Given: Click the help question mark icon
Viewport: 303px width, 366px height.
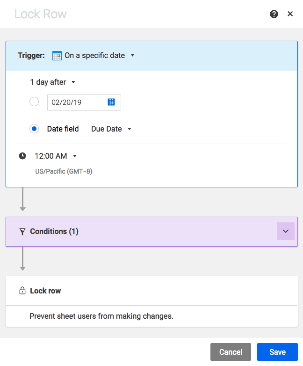Looking at the screenshot, I should coord(274,14).
